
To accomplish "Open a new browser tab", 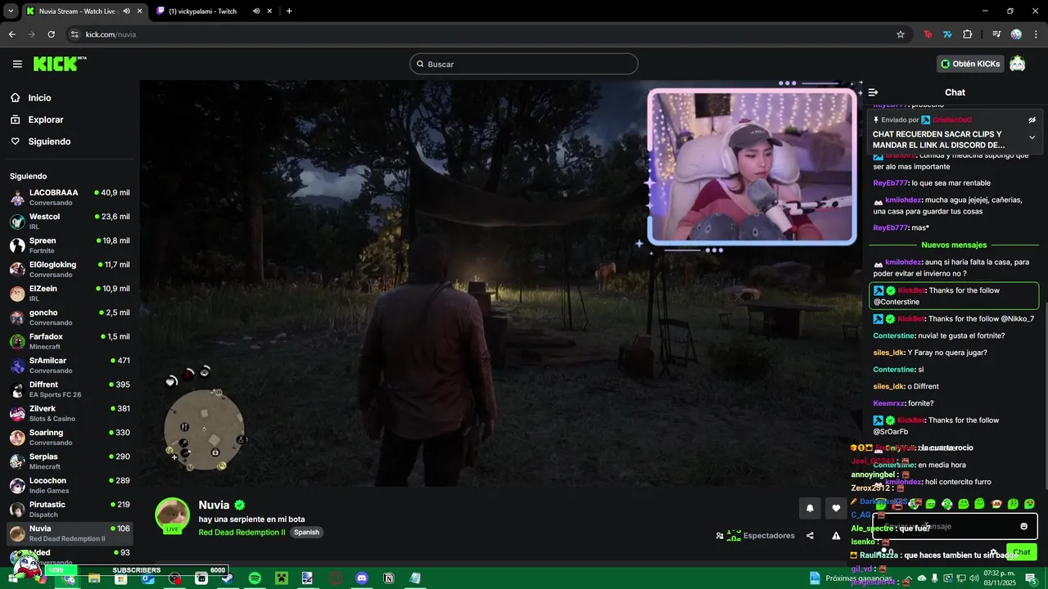I will coord(289,11).
